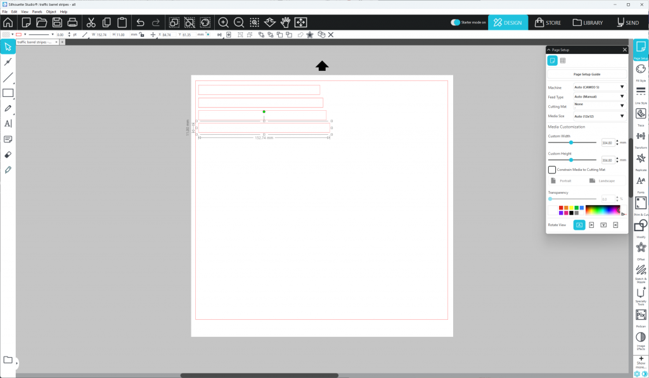Go to the STORE tab
The width and height of the screenshot is (649, 378).
(x=548, y=22)
